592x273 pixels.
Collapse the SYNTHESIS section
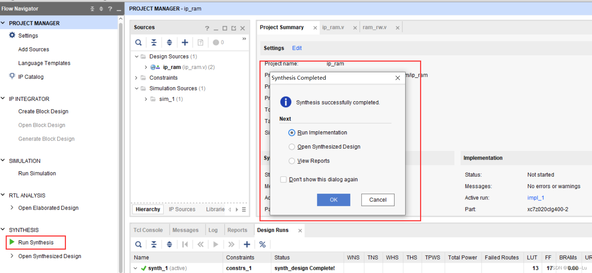click(x=3, y=229)
